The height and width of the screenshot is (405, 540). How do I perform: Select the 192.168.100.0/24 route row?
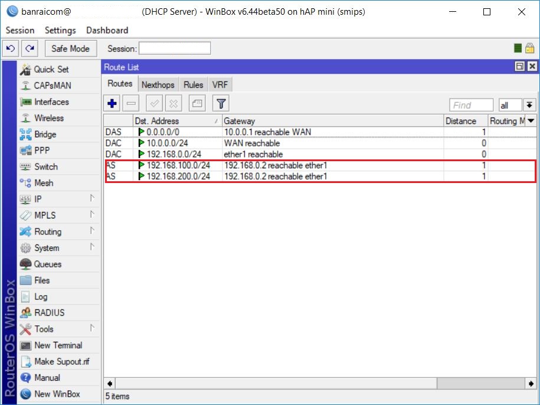point(320,165)
